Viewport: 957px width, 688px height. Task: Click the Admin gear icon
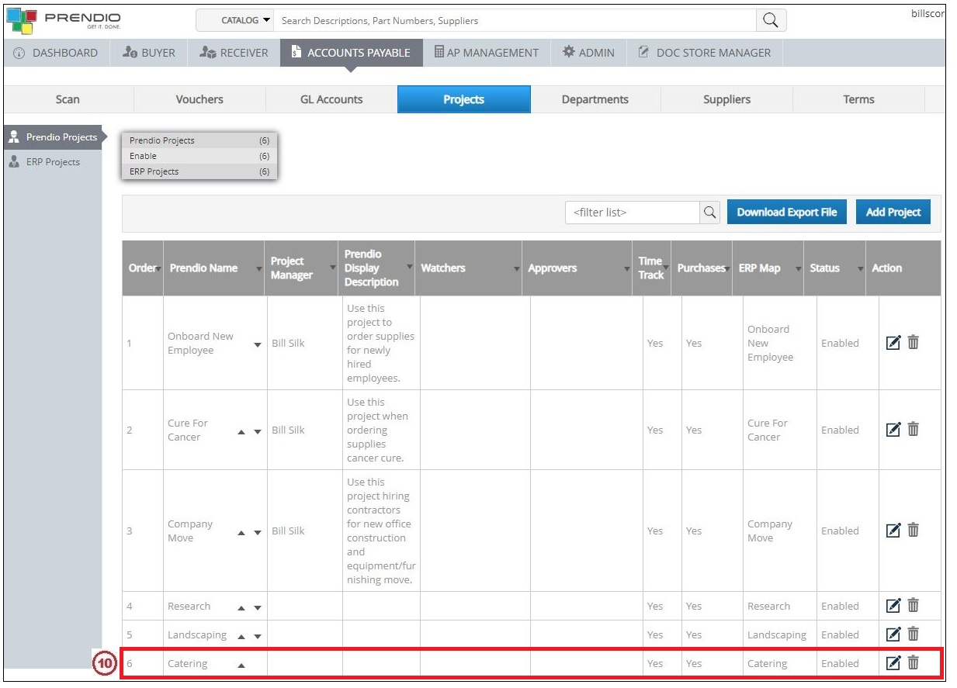(569, 52)
